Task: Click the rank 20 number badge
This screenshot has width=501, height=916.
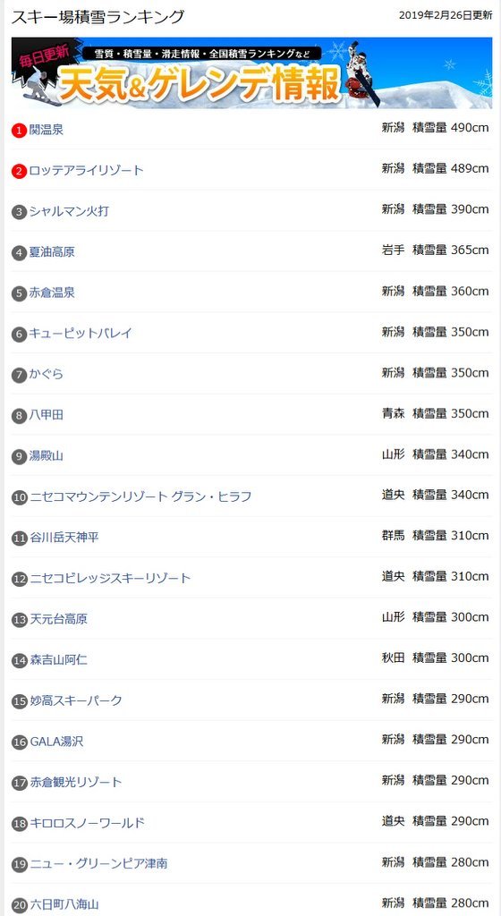Action: coord(20,905)
